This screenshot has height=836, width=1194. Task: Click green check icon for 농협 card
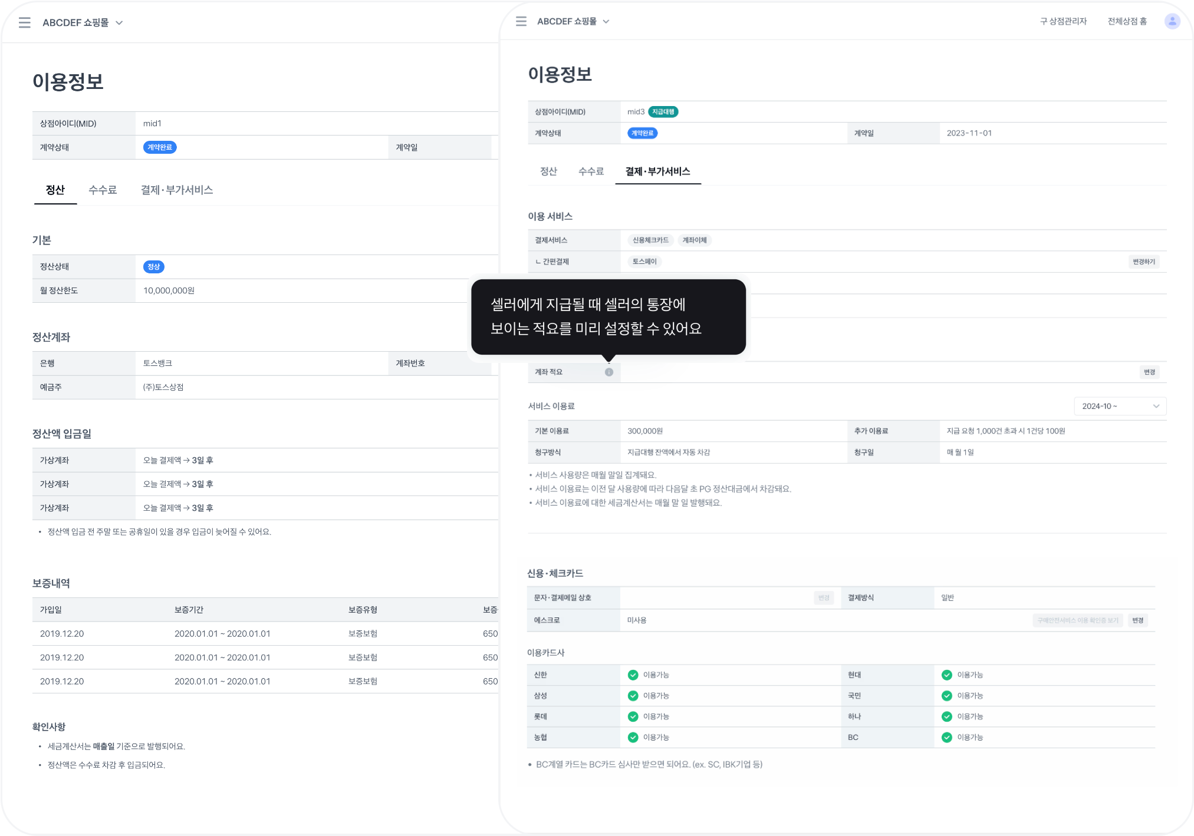pos(633,738)
